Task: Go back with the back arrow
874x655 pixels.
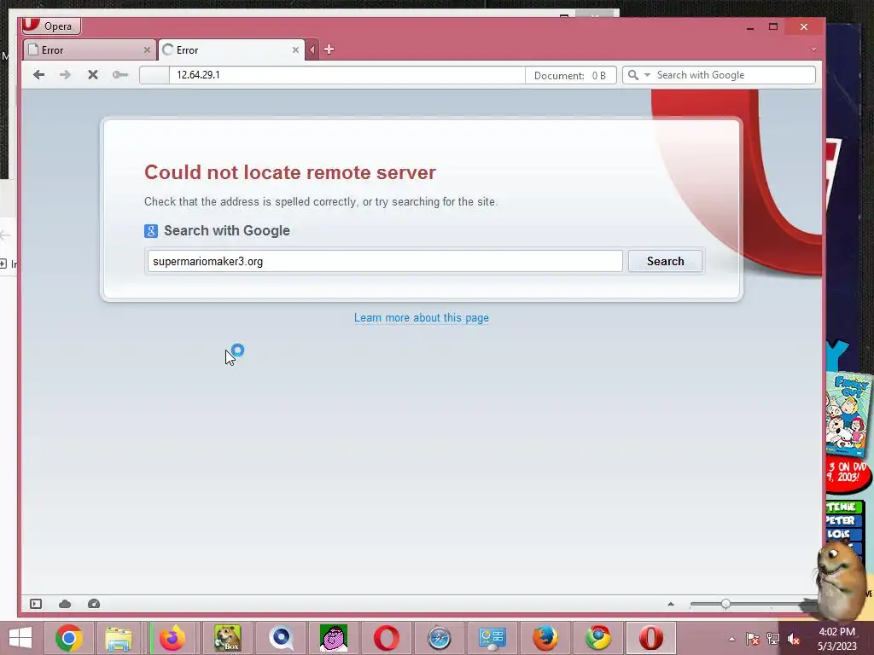Action: (x=38, y=75)
